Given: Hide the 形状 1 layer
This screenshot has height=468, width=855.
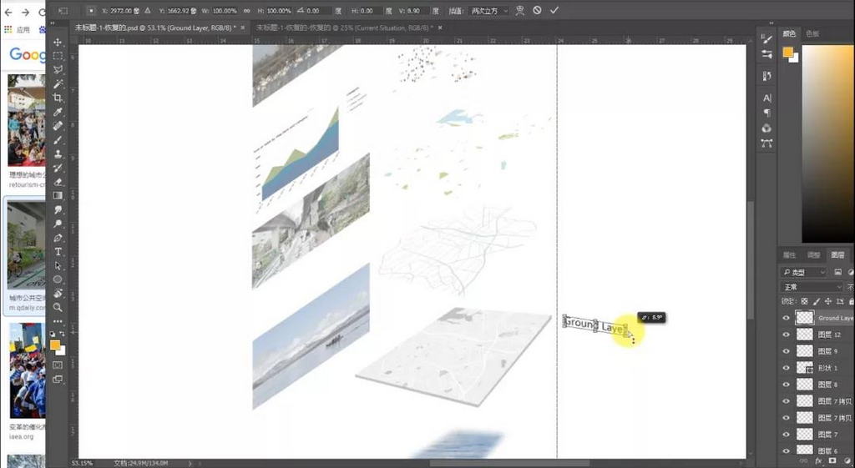Looking at the screenshot, I should click(786, 368).
